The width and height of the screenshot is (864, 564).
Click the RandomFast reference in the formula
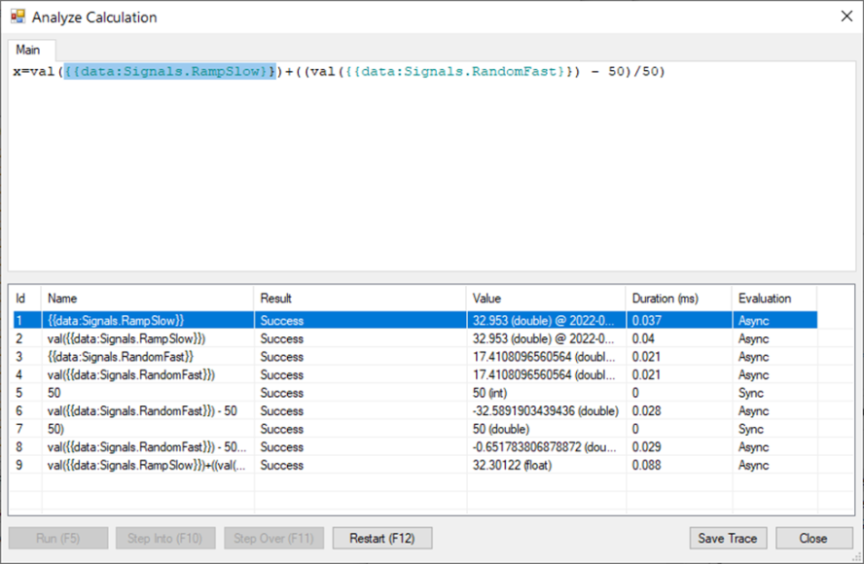(x=457, y=72)
